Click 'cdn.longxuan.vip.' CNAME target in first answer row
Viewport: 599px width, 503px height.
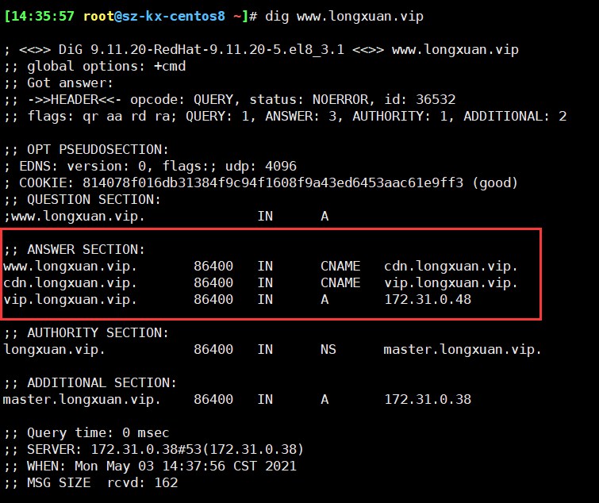(451, 267)
